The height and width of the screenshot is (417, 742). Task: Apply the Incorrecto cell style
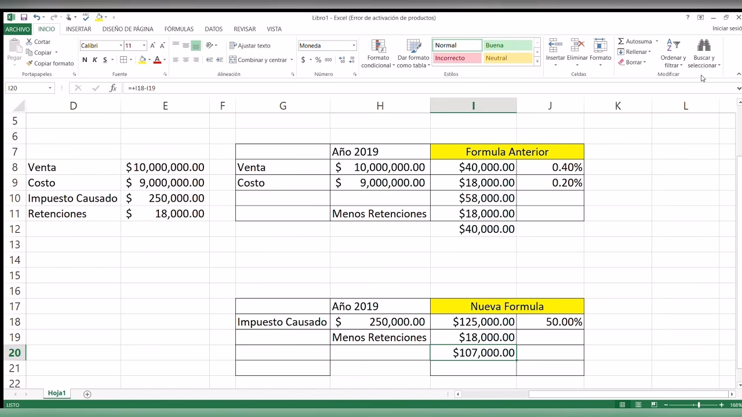coord(457,58)
